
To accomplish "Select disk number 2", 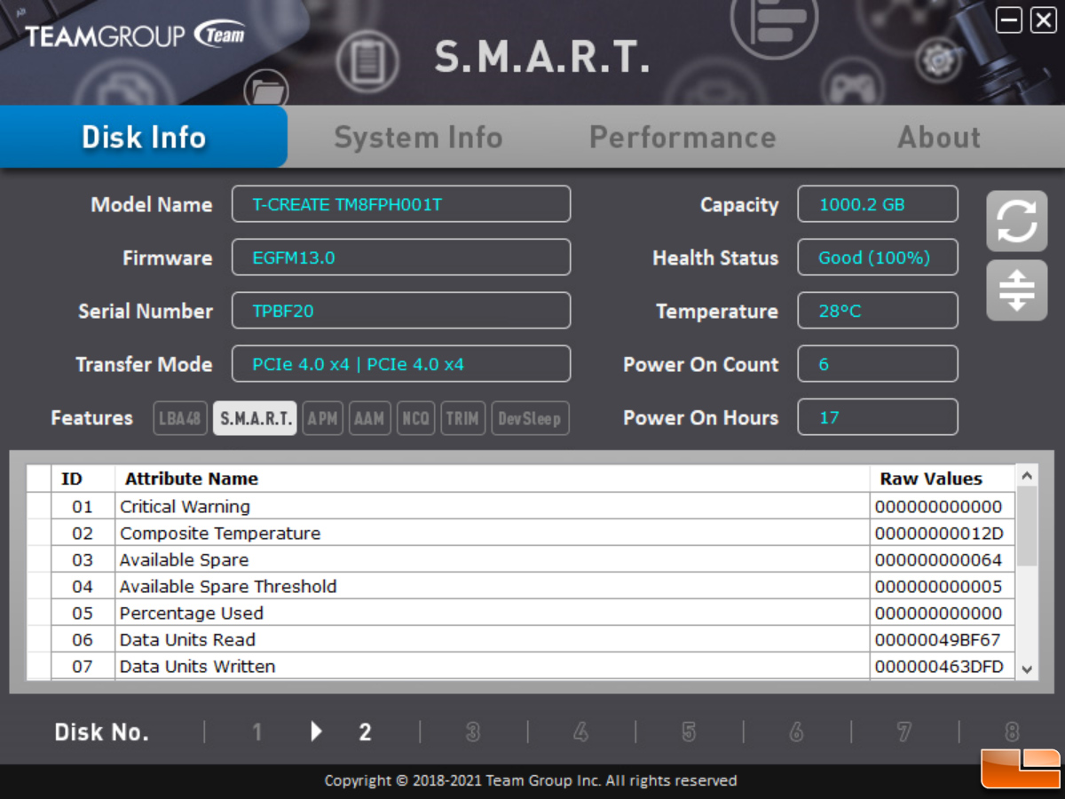I will pyautogui.click(x=365, y=732).
